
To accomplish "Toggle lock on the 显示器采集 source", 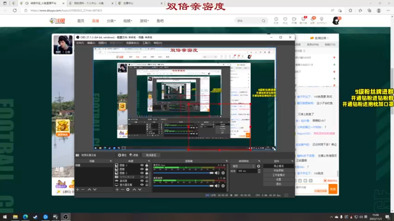I will (x=147, y=185).
